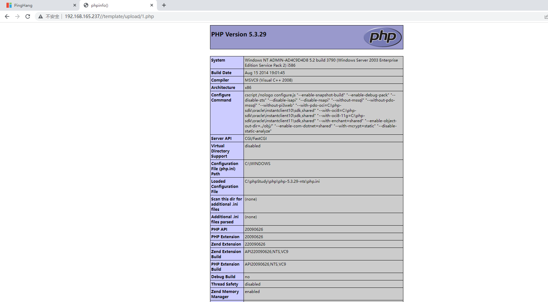Click "(none)" in the Additional .ini files parsed row

coord(251,217)
